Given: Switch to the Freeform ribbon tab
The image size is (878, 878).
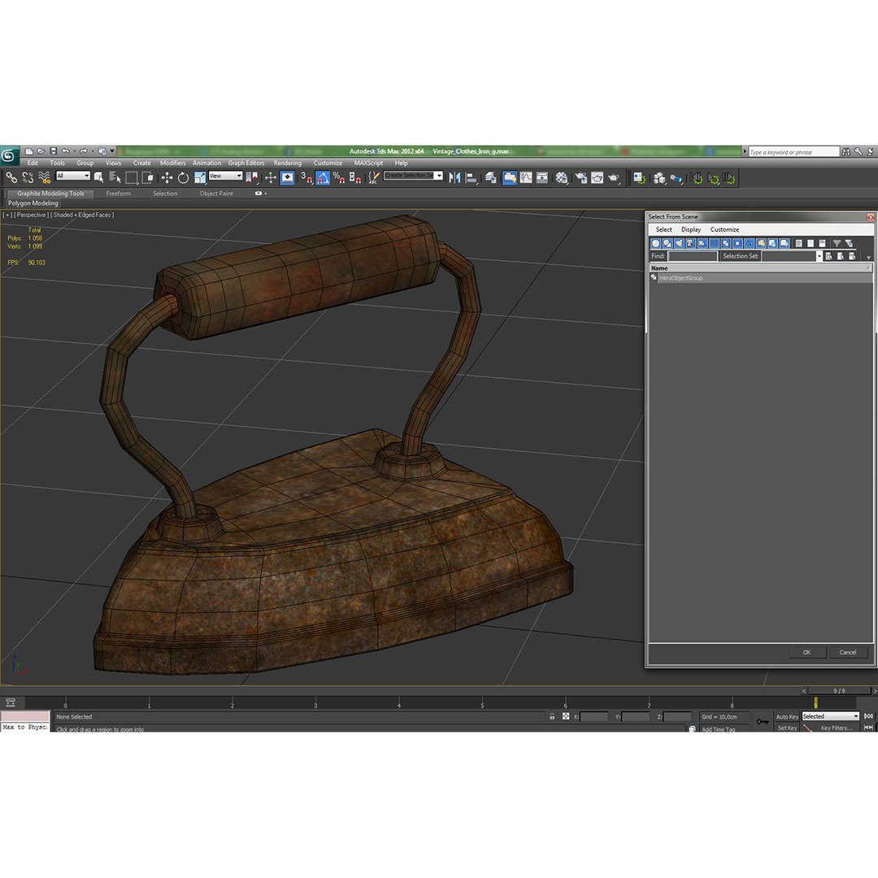Looking at the screenshot, I should [x=118, y=193].
